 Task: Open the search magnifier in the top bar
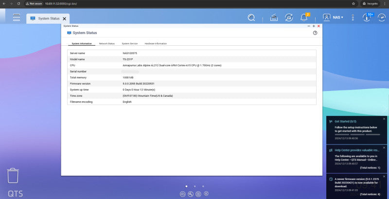tap(251, 18)
